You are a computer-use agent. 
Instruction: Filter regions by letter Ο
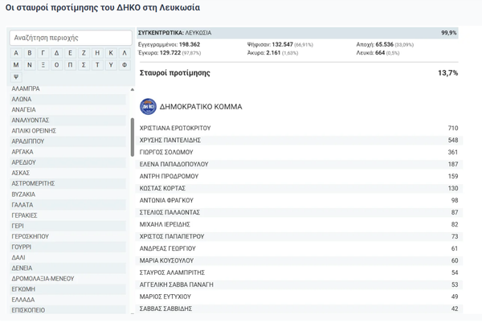coord(56,65)
